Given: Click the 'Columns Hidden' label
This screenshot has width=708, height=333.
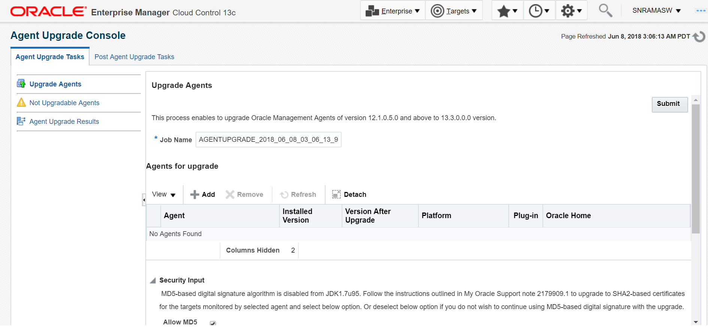Looking at the screenshot, I should tap(253, 250).
